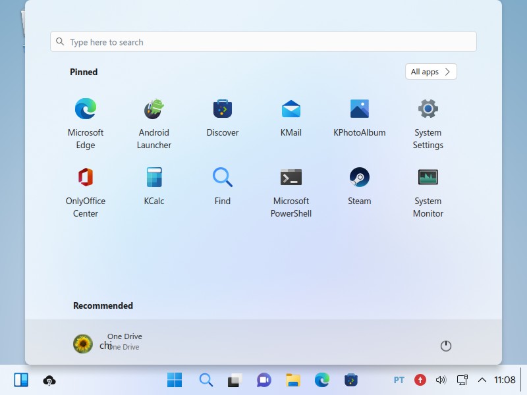Click the red update notification tray icon

(420, 381)
